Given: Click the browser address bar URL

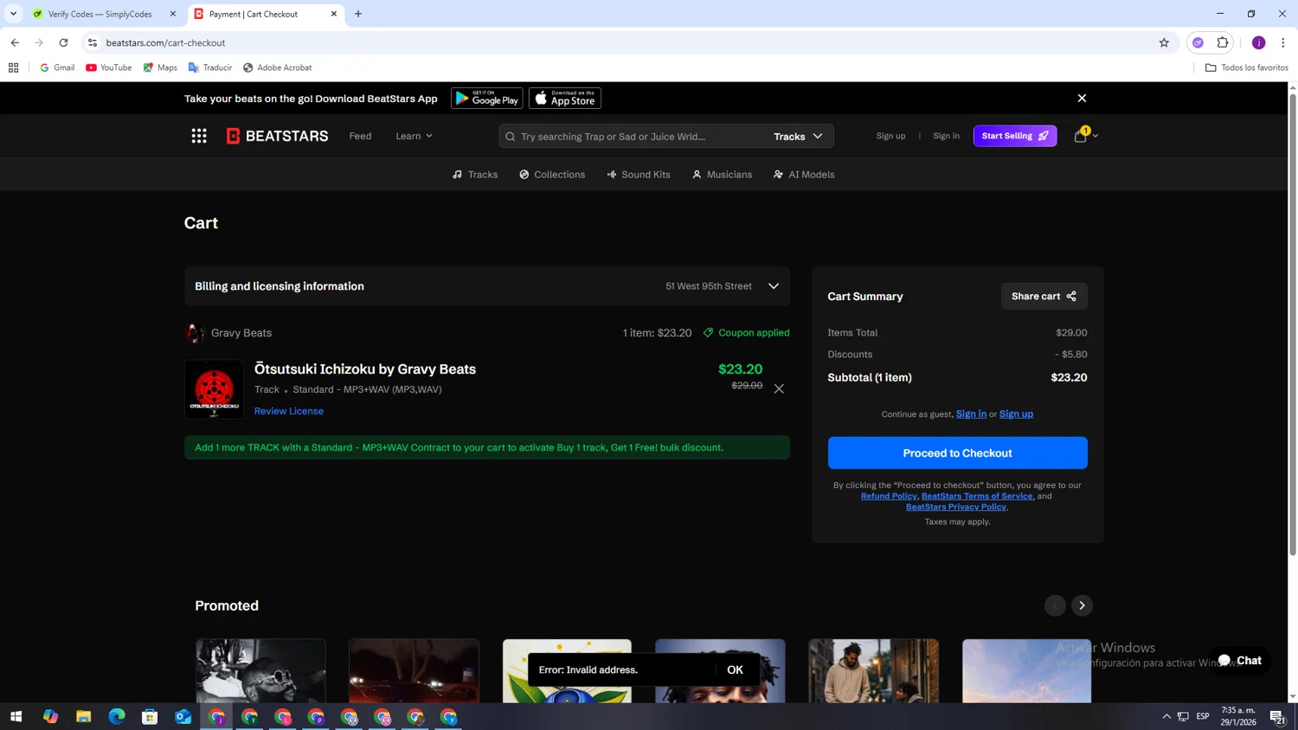Looking at the screenshot, I should [165, 42].
